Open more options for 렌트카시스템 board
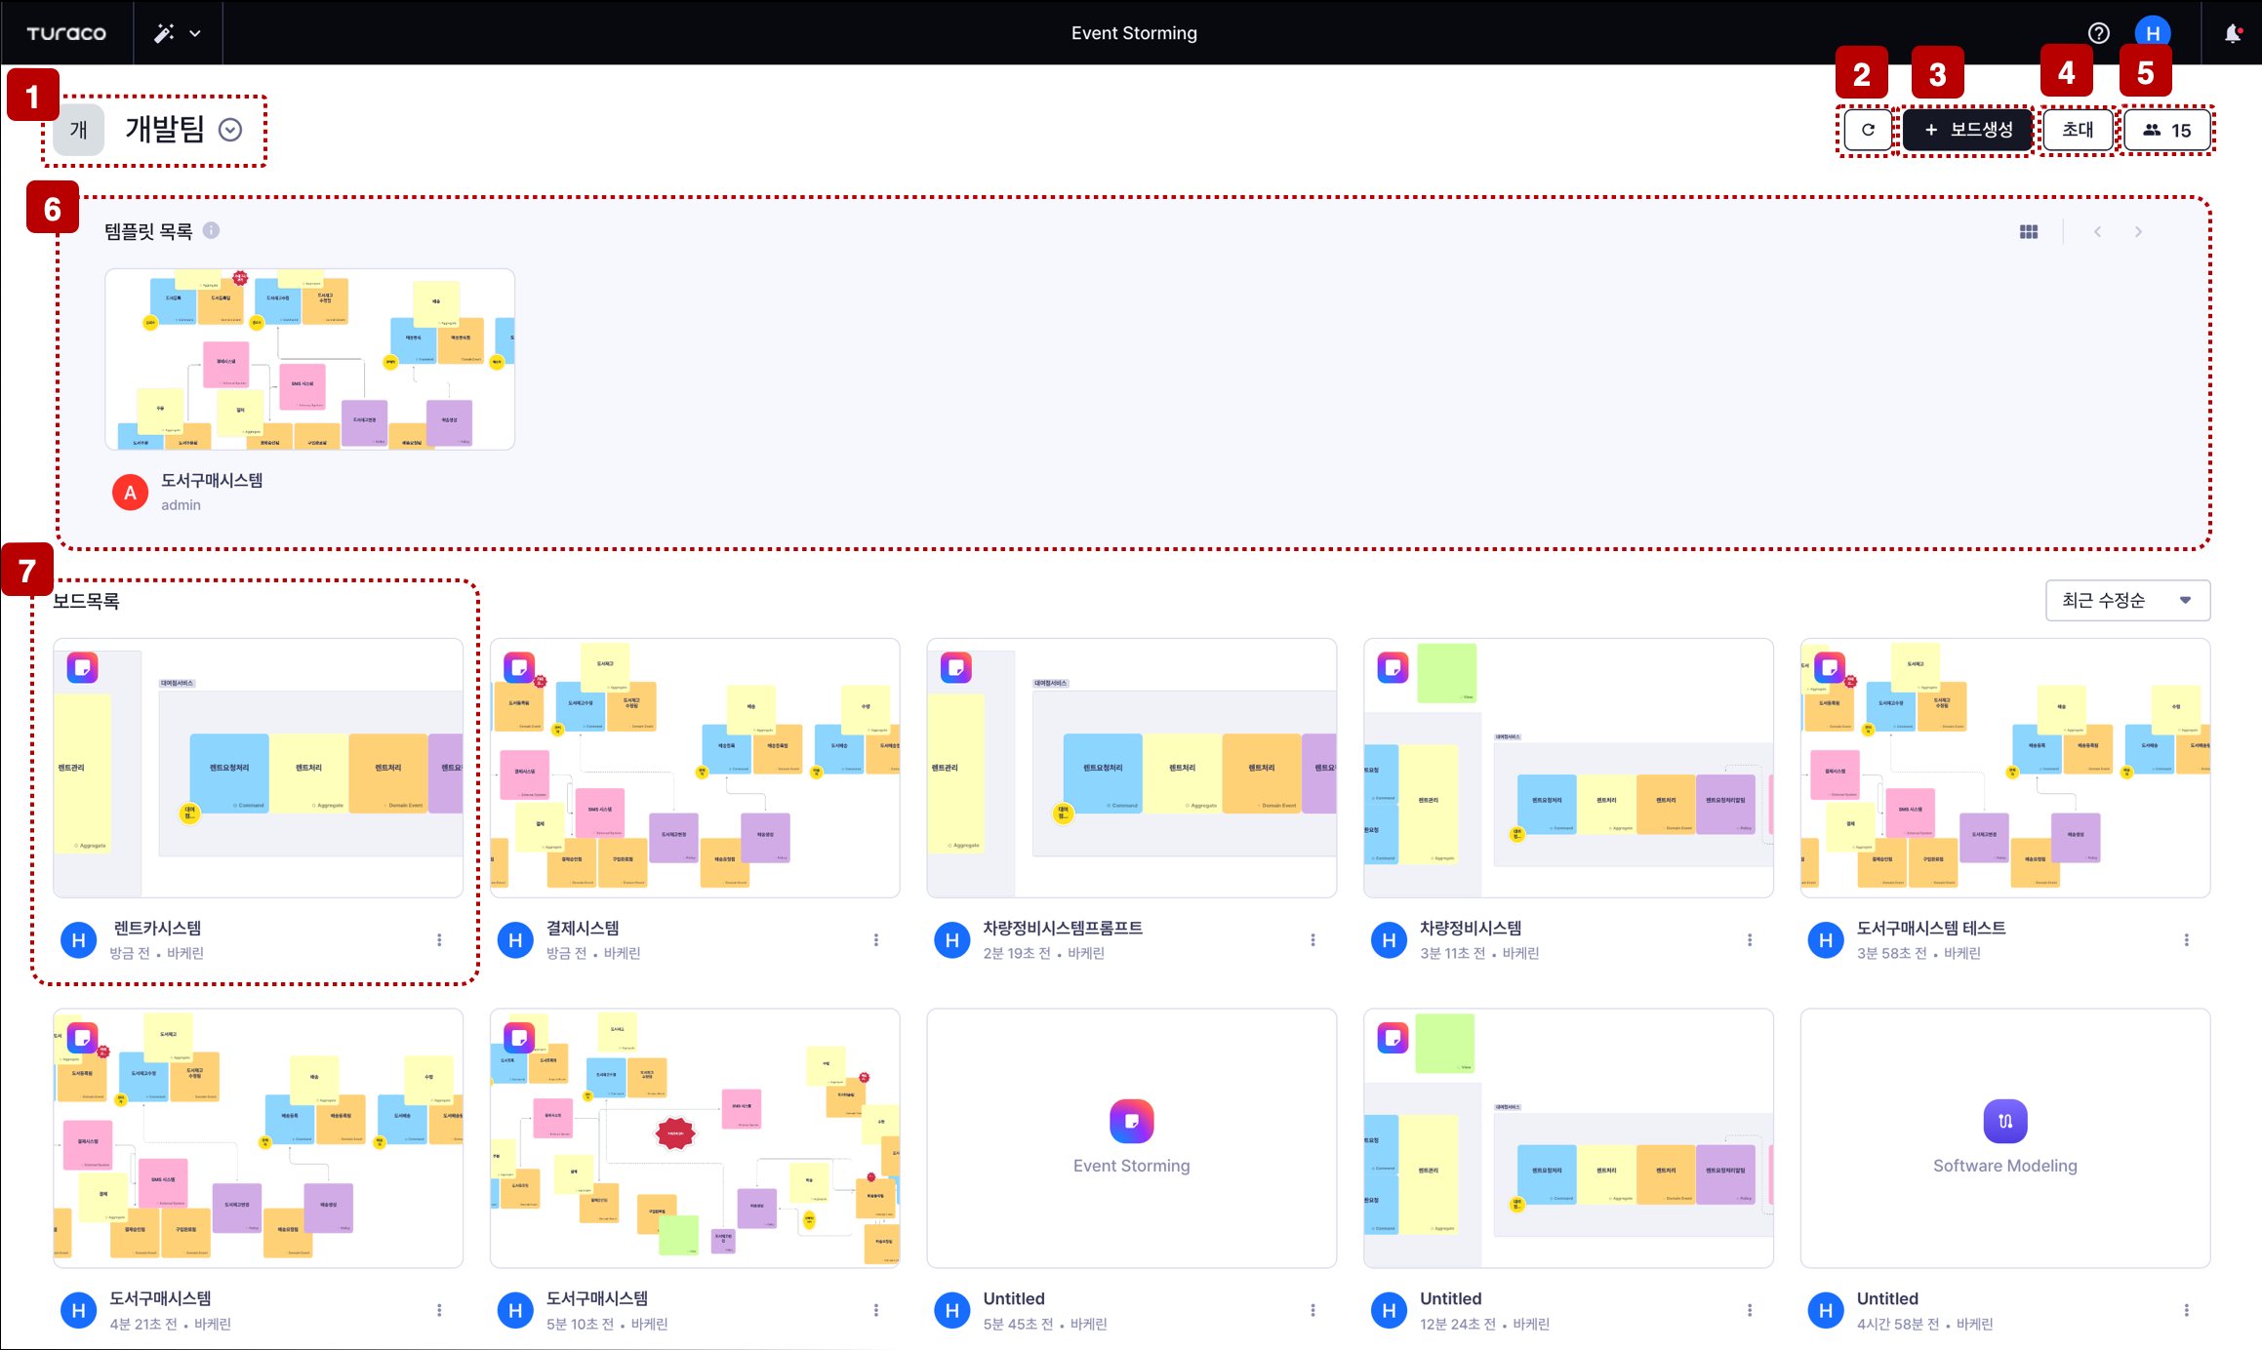This screenshot has height=1350, width=2262. coord(439,939)
